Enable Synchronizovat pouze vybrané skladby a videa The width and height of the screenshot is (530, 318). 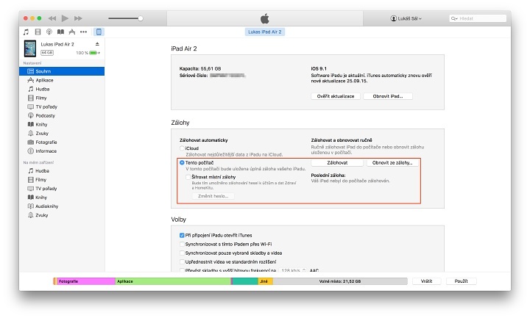[182, 253]
